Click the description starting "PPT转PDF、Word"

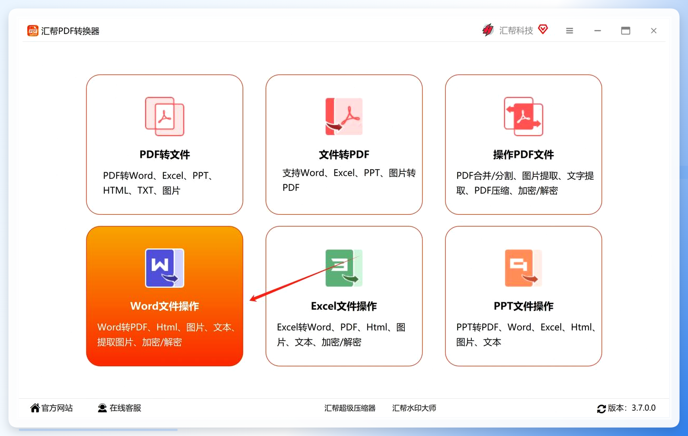(x=527, y=334)
